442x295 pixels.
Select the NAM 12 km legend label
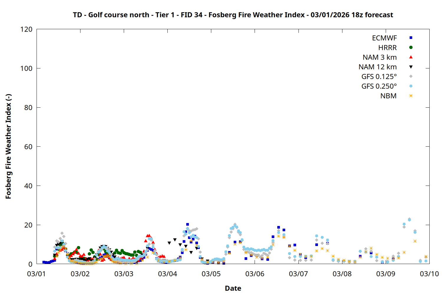(377, 67)
